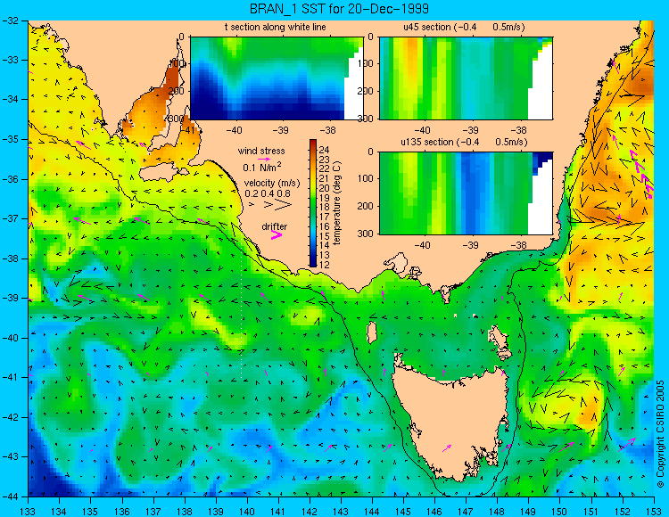Click latitude axis label -35

click(10, 139)
